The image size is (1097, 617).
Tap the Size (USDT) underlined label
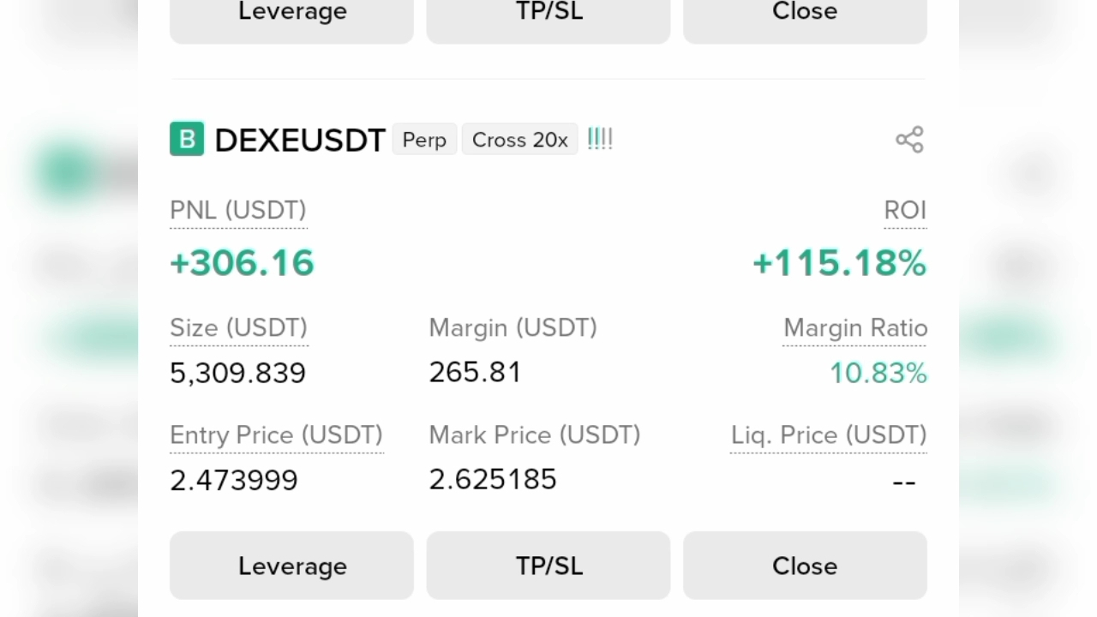238,328
